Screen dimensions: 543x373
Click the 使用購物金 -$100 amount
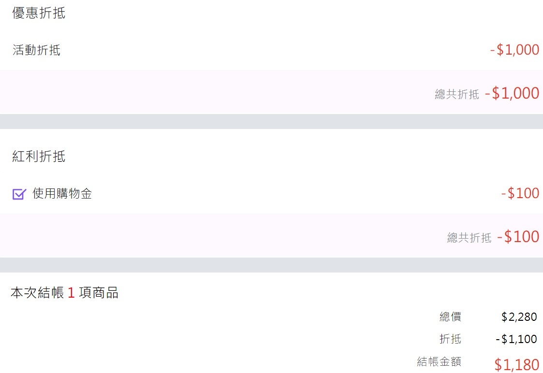520,193
